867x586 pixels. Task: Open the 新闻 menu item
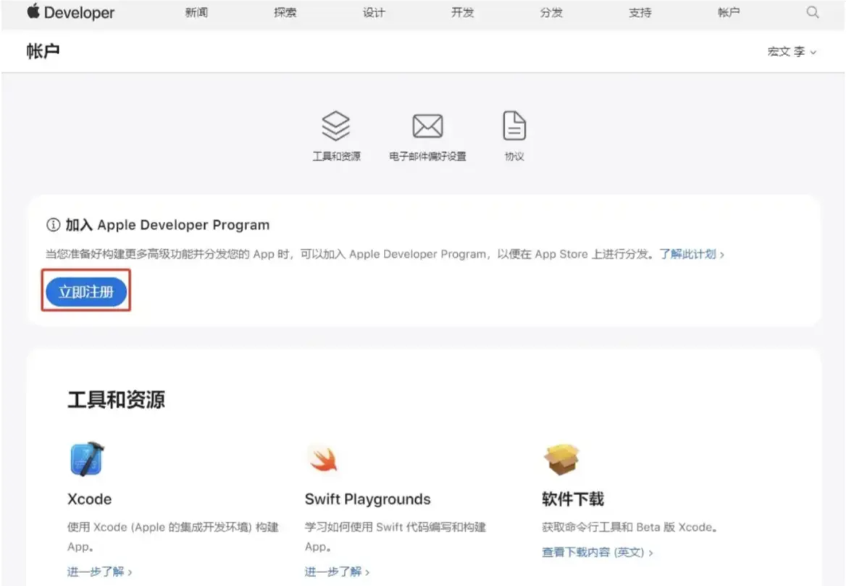[196, 12]
